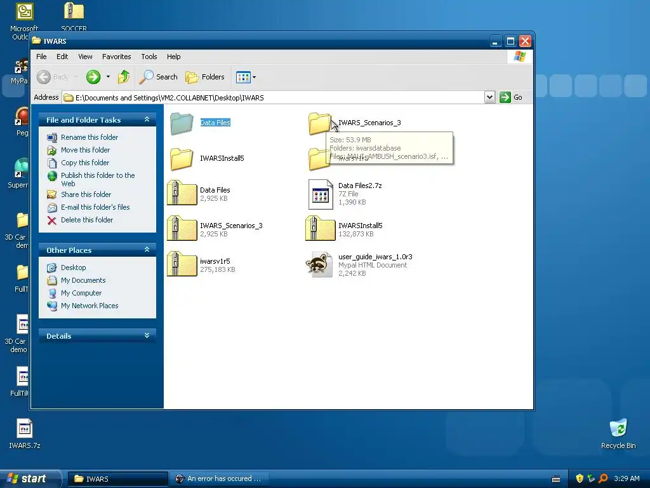The image size is (650, 488).
Task: Collapse File and Folder Tasks panel
Action: pyautogui.click(x=147, y=119)
